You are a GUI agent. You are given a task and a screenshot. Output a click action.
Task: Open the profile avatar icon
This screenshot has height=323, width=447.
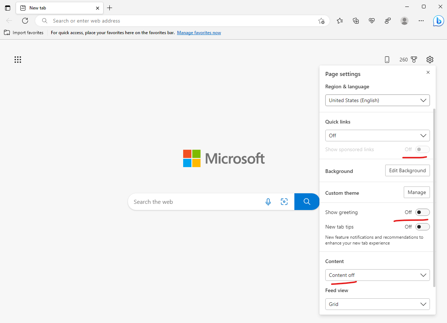point(404,21)
